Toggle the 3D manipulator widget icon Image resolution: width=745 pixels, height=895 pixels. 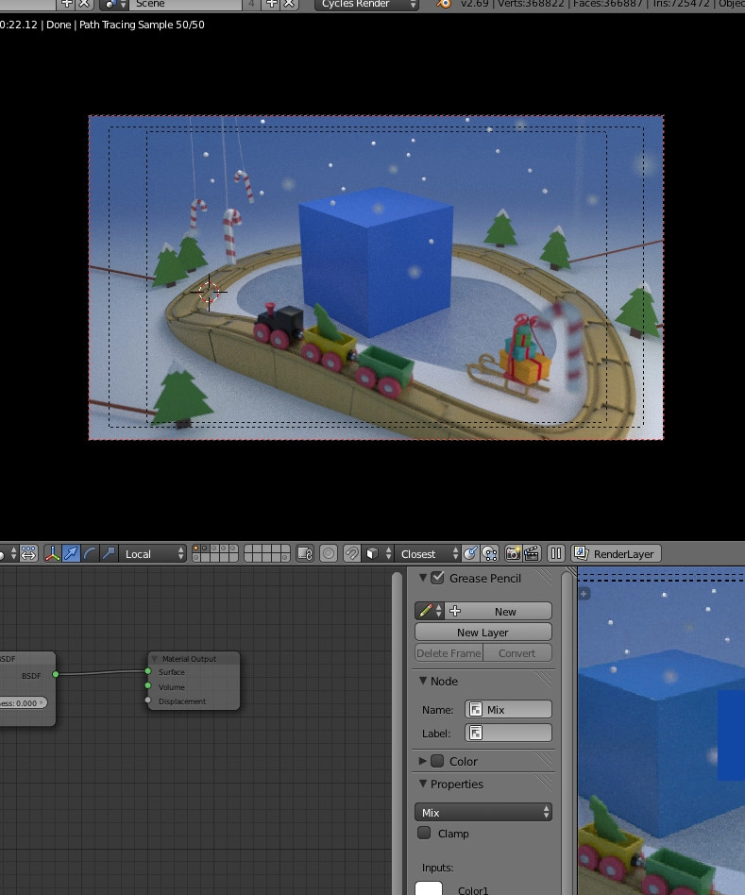(53, 553)
